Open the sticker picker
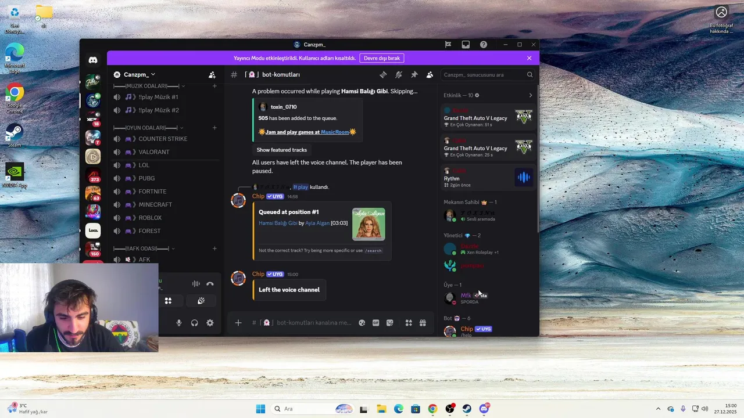The height and width of the screenshot is (418, 744). click(390, 323)
